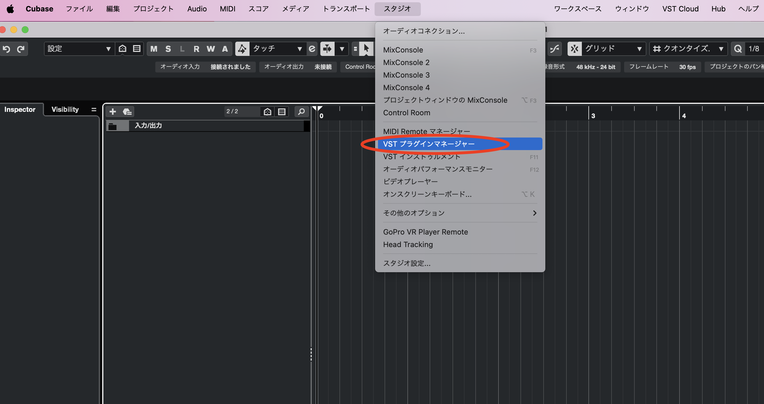Open ビデオプレーヤー
Viewport: 764px width, 404px height.
tap(460, 181)
